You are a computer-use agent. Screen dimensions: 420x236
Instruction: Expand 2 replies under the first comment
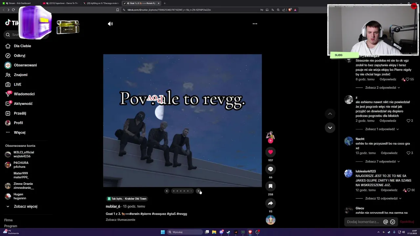pos(383,88)
